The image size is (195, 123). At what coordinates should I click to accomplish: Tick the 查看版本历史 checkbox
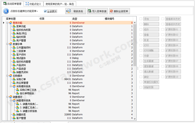coord(163,19)
